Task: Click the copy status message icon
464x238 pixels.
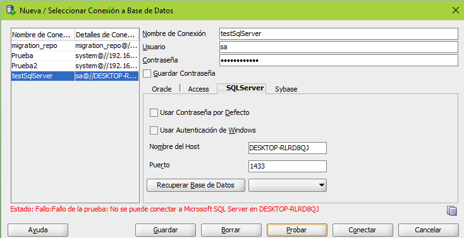Action: click(x=451, y=210)
